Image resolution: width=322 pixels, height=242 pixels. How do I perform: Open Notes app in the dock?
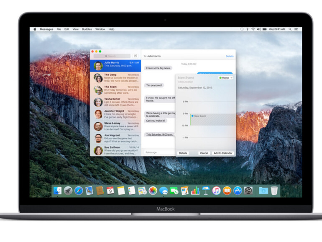(x=121, y=191)
